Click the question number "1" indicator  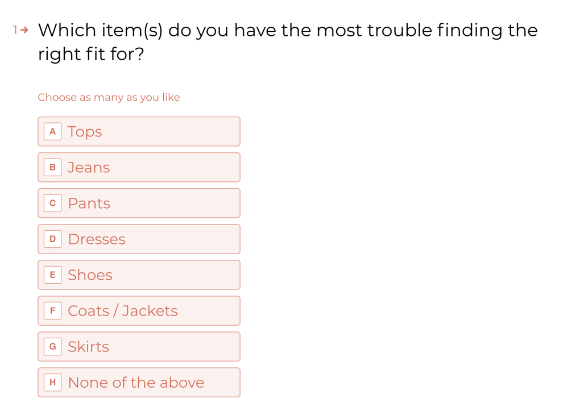coord(15,30)
